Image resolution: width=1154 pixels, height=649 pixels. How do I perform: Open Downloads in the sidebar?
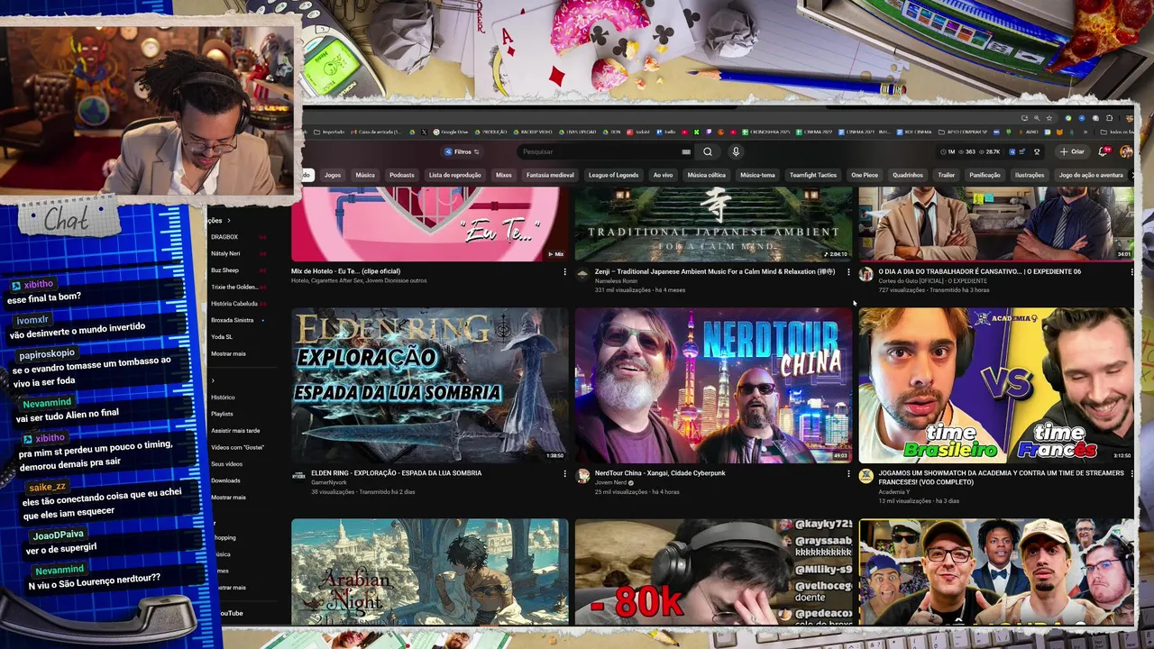coord(225,480)
